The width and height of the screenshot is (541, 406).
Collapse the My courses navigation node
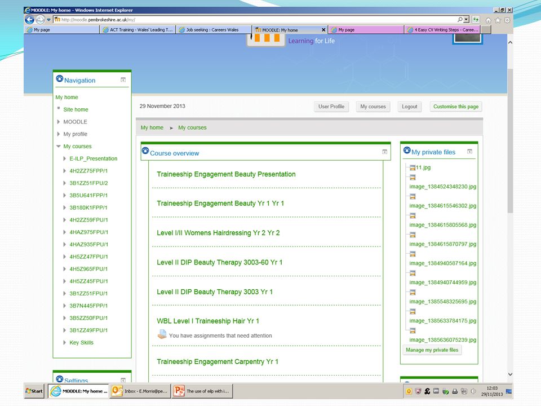tap(58, 147)
